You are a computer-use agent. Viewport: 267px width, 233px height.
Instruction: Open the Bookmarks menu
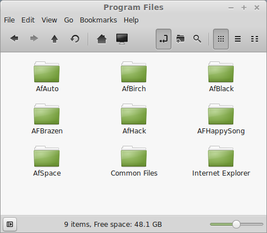tap(98, 20)
